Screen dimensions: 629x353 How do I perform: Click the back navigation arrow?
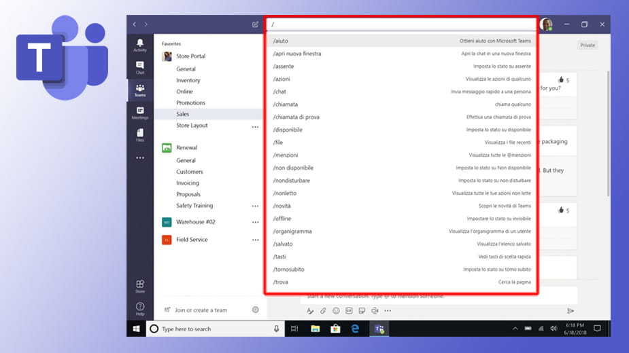pyautogui.click(x=135, y=24)
